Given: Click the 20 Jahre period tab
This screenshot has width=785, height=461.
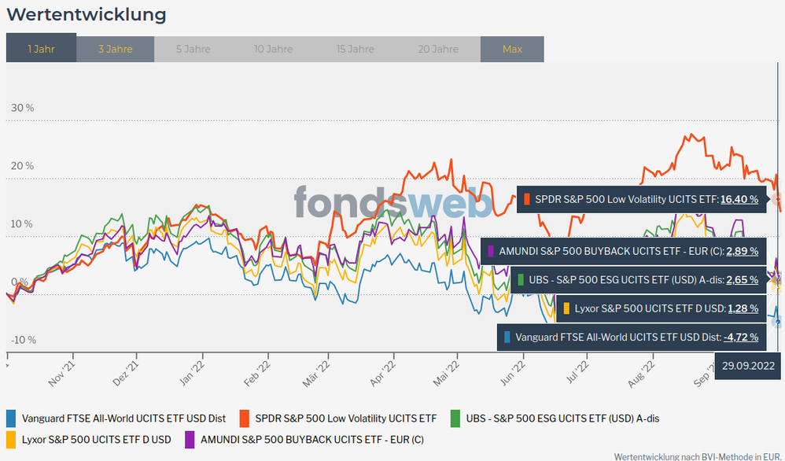Looking at the screenshot, I should coord(438,49).
